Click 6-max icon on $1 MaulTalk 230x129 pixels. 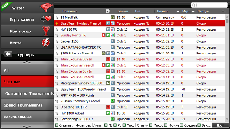point(113,17)
